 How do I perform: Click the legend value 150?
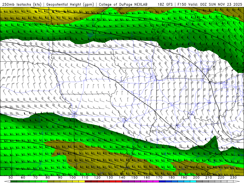tap(134, 178)
